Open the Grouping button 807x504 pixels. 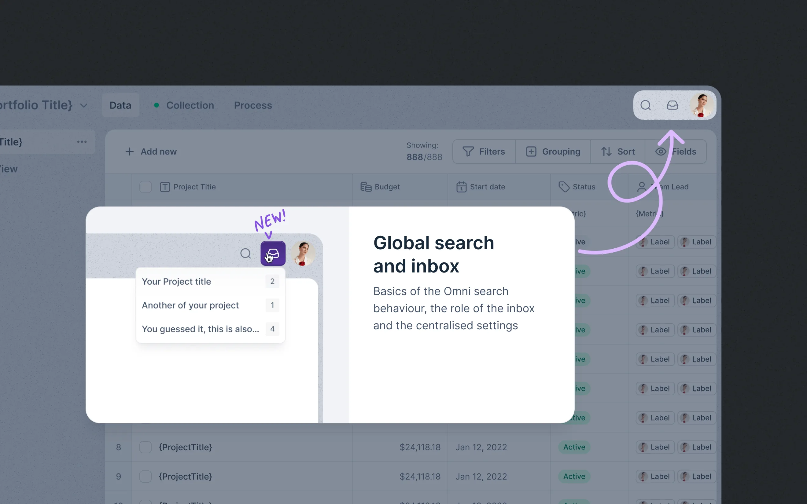(553, 152)
